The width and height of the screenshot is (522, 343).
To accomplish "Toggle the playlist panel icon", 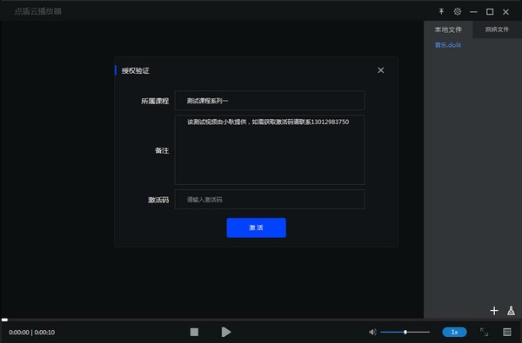I will coord(507,332).
